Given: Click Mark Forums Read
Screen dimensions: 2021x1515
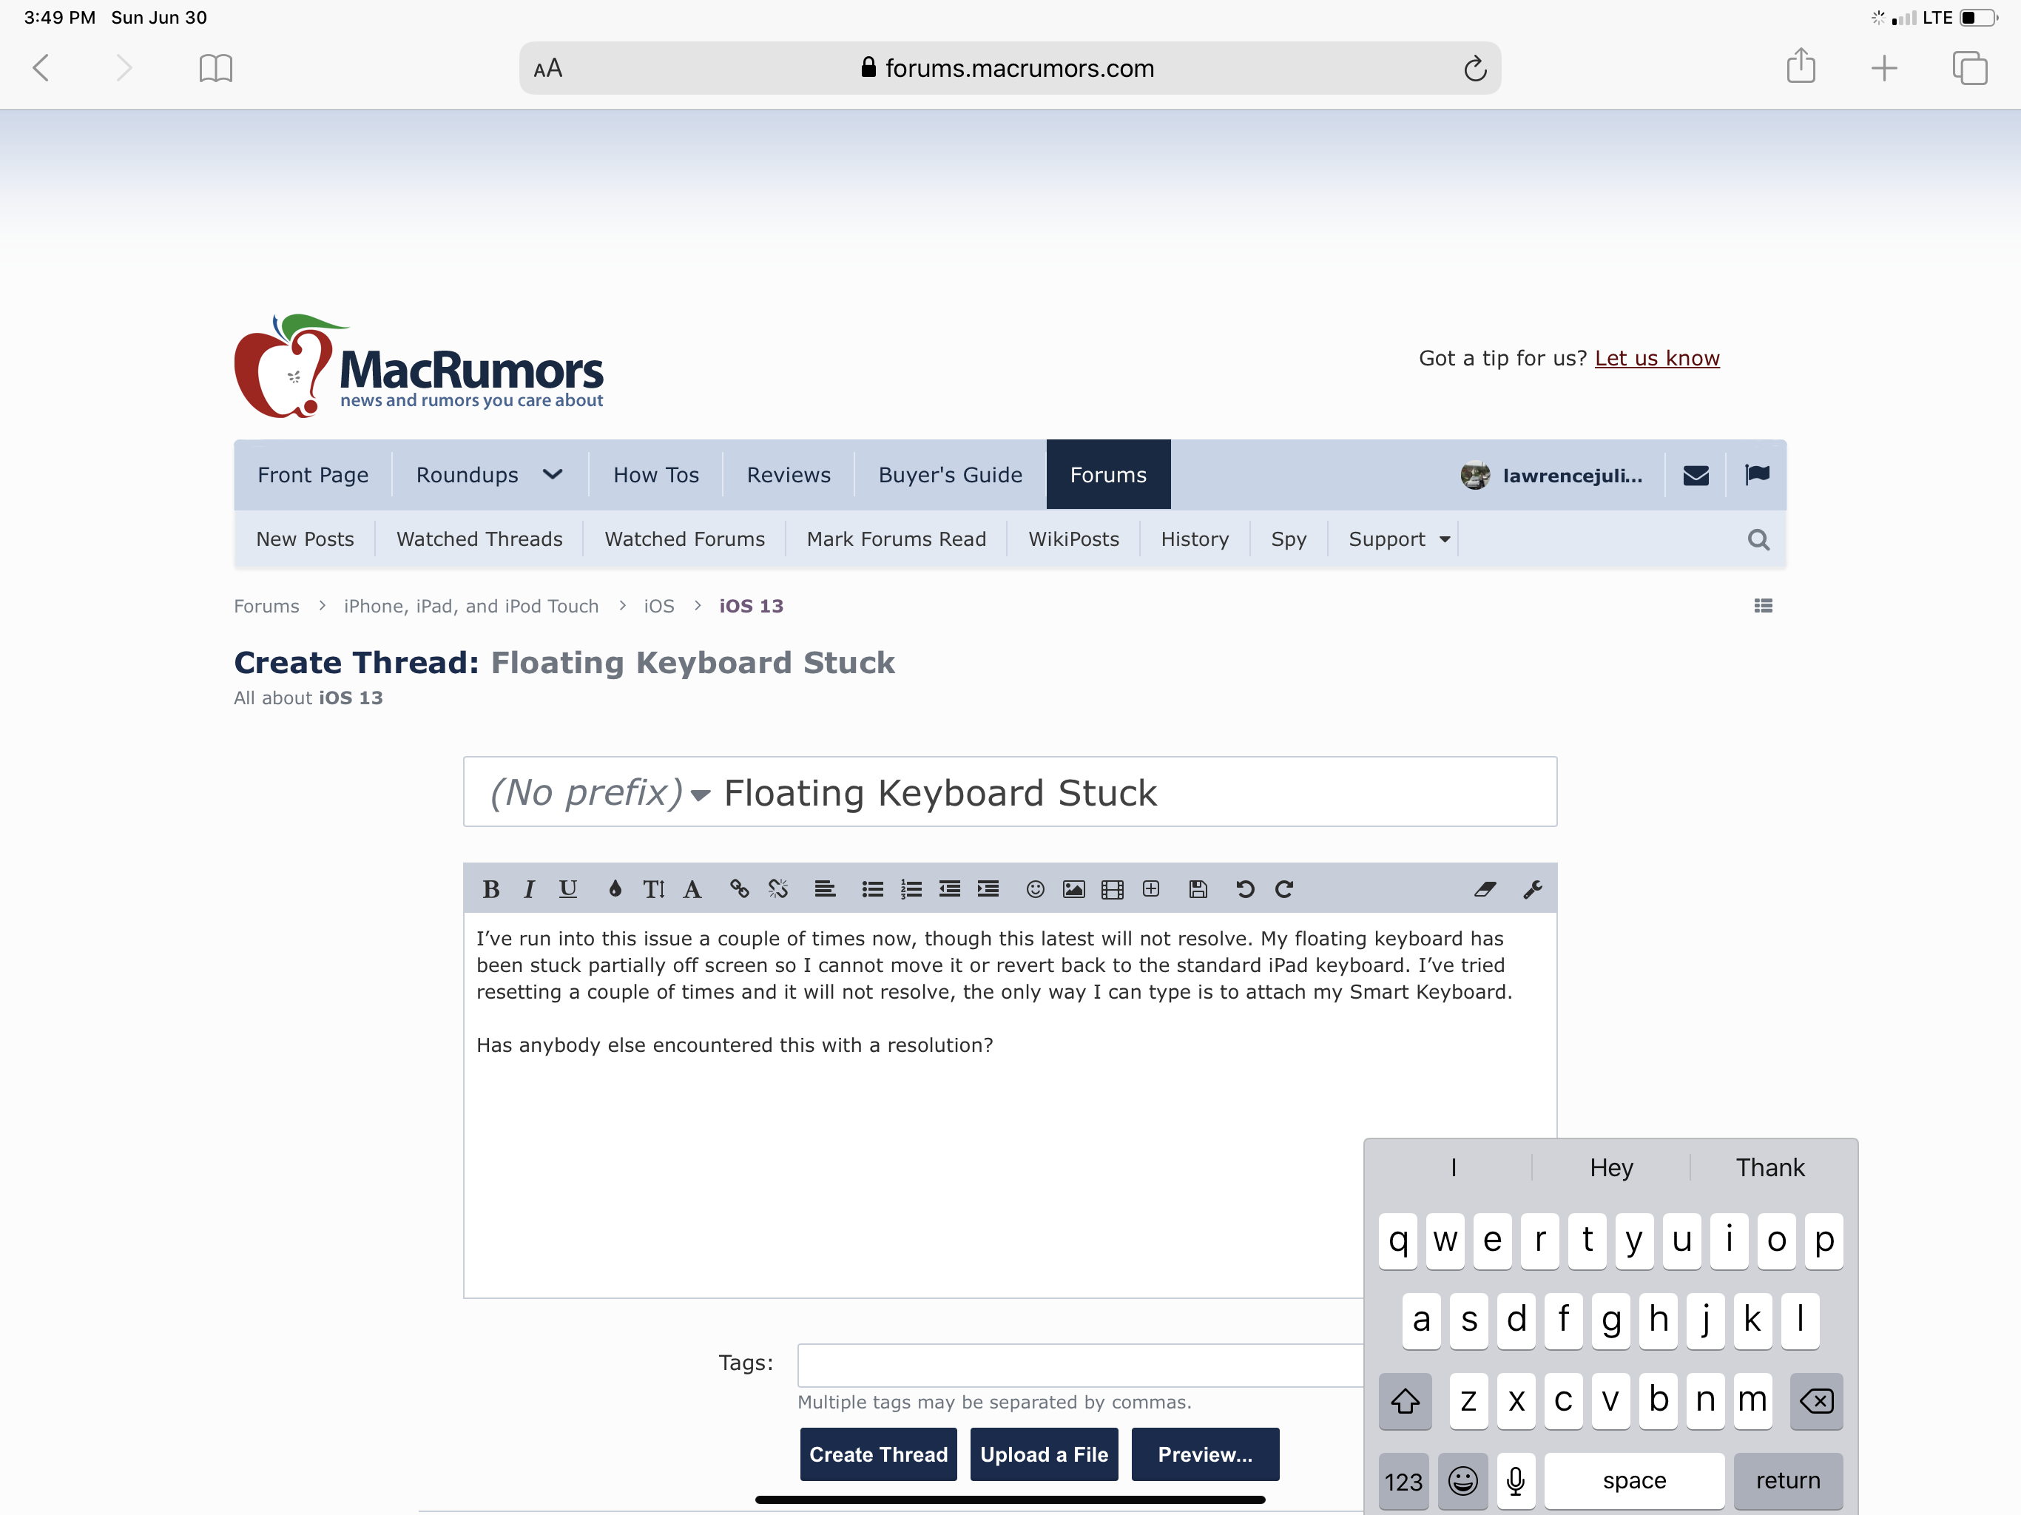Looking at the screenshot, I should coord(897,539).
